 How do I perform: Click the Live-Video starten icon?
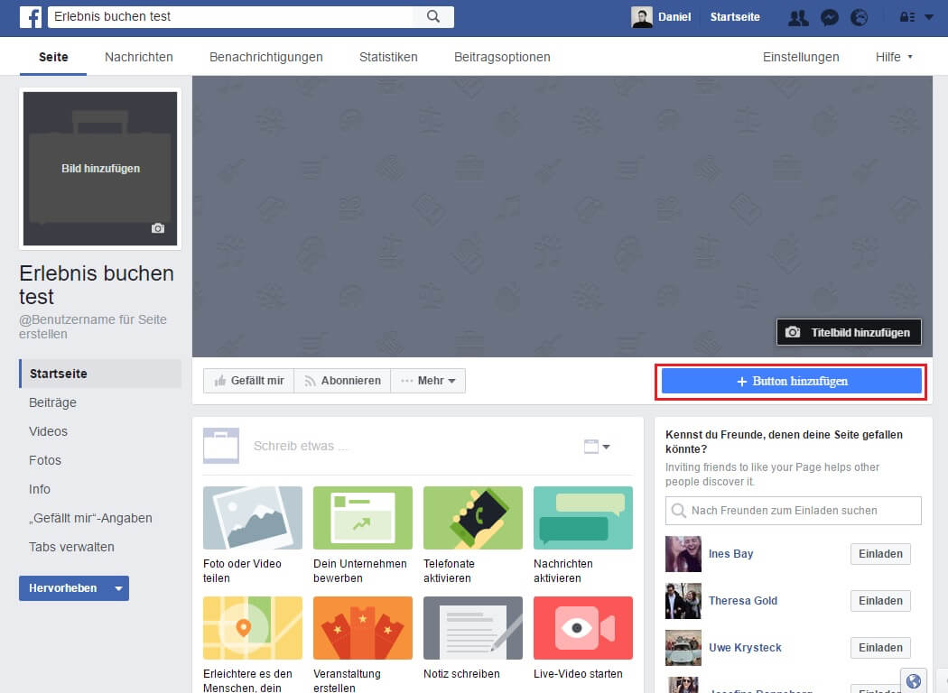583,628
